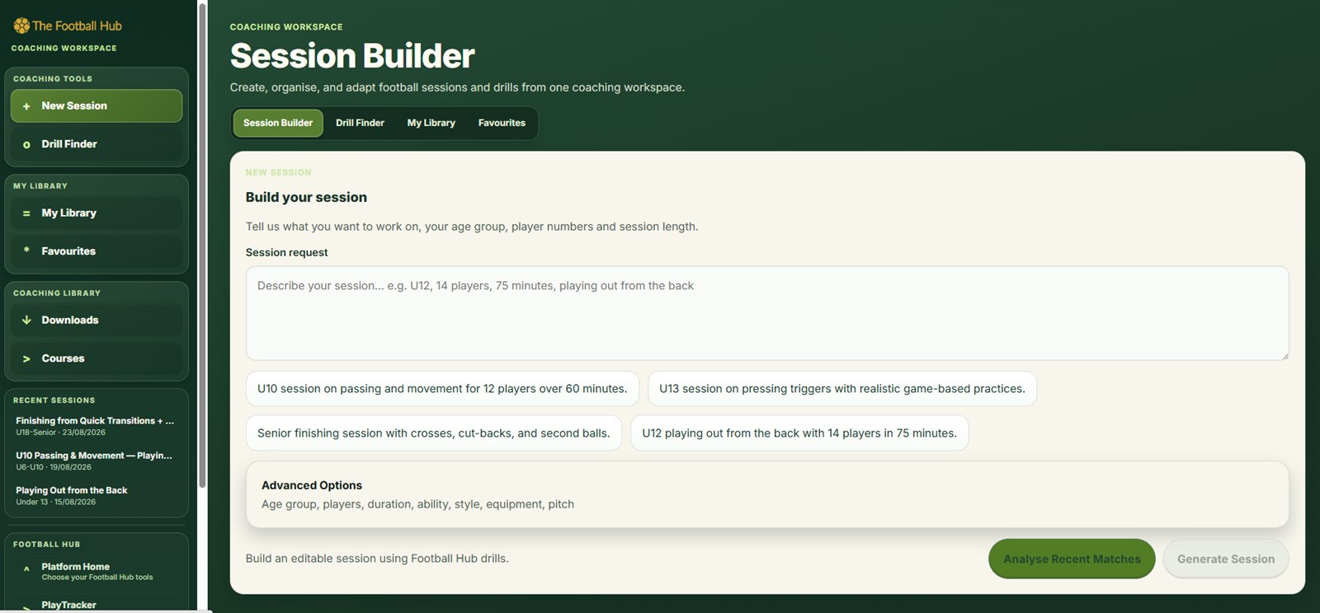
Task: Click the chevron icon beside Courses
Action: (26, 358)
